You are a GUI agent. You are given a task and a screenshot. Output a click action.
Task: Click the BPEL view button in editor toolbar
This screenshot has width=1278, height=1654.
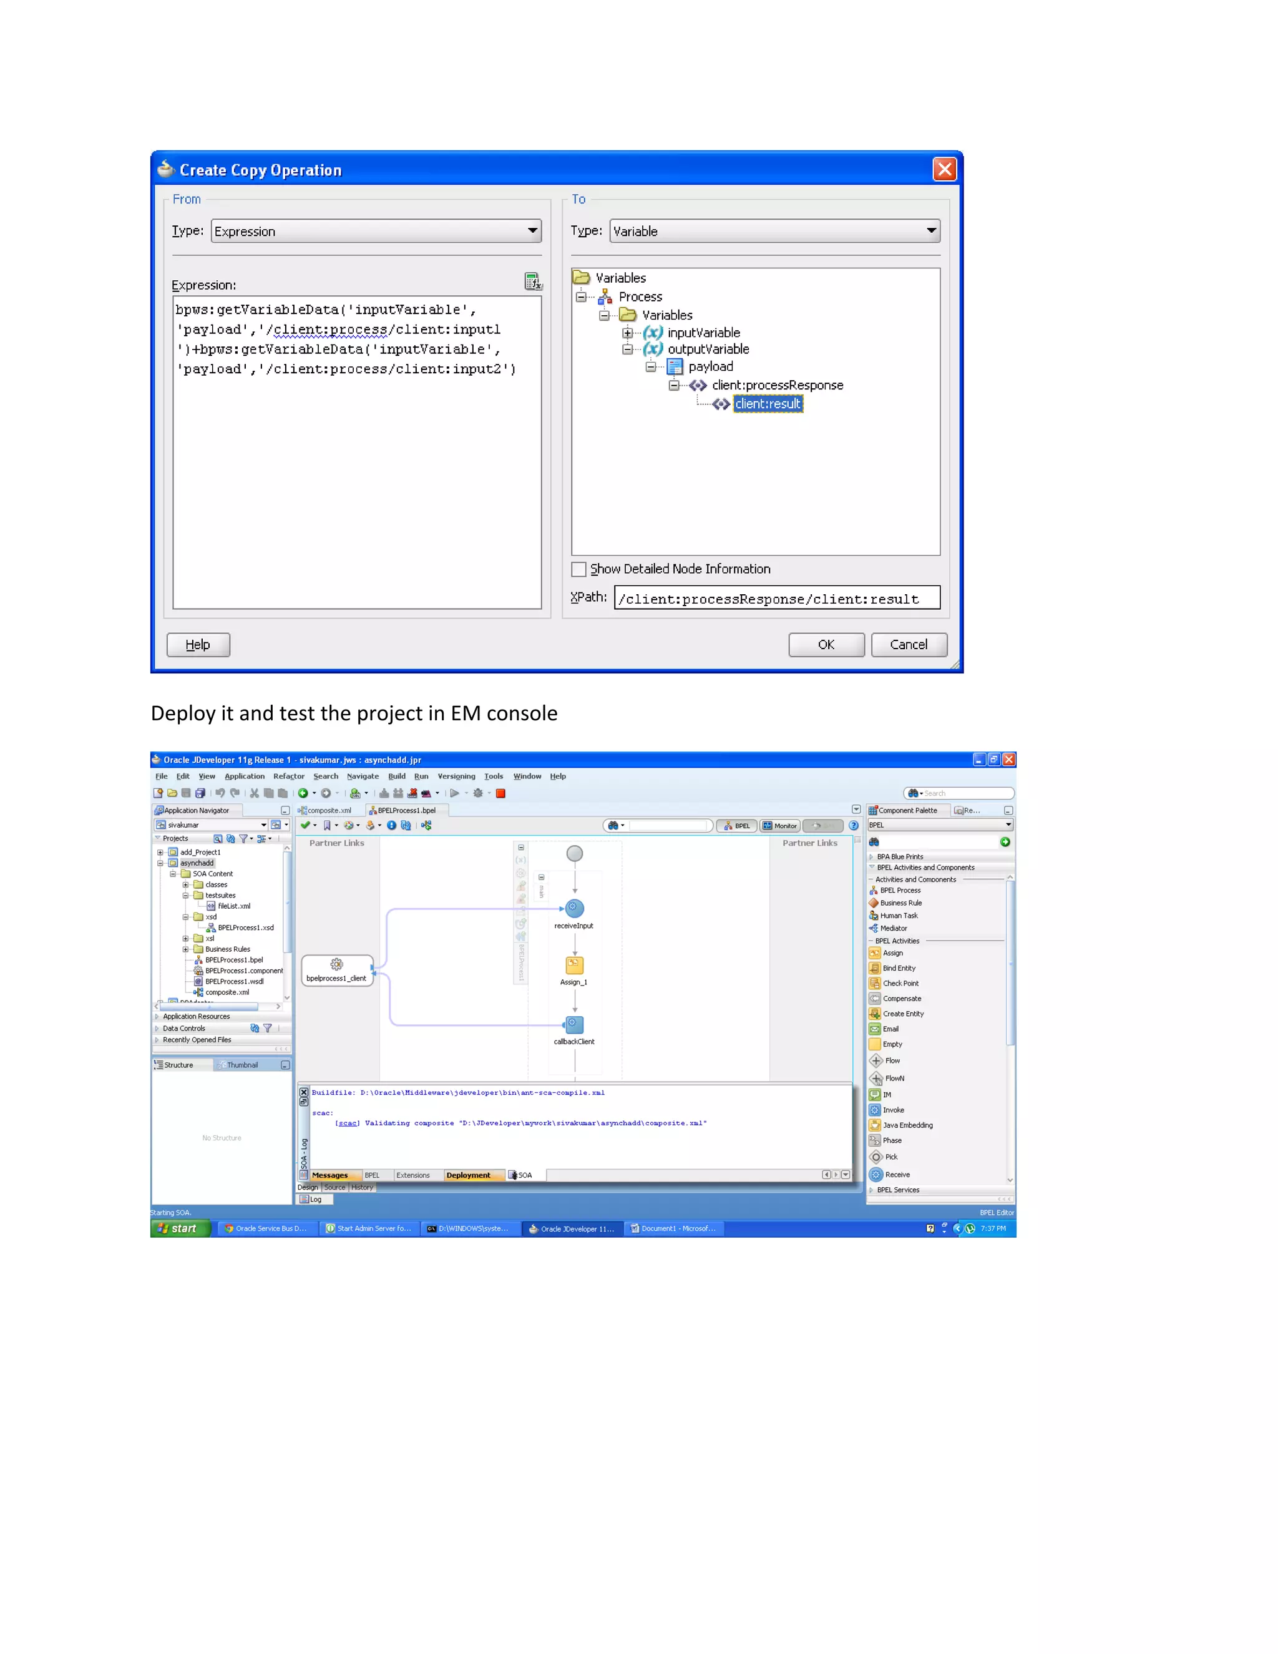(738, 826)
